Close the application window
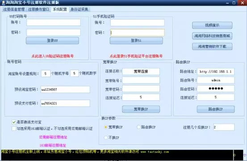Viewport: 247px width, 161px height. [243, 3]
